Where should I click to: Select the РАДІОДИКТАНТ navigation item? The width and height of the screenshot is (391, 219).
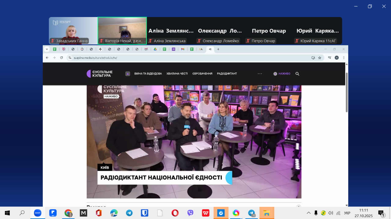227,74
